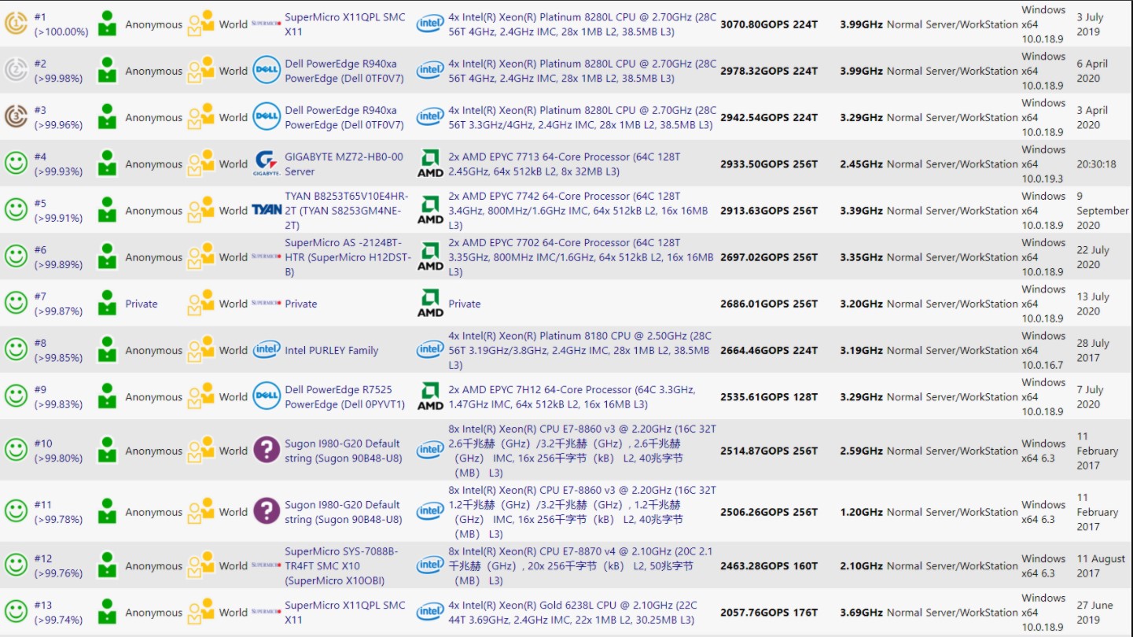Click the AMD logo in the Private row #7
Viewport: 1133px width, 637px height.
[430, 304]
